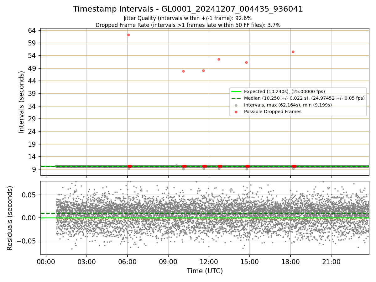
Task: Click the x-axis tick label '21:00'
Action: point(331,262)
